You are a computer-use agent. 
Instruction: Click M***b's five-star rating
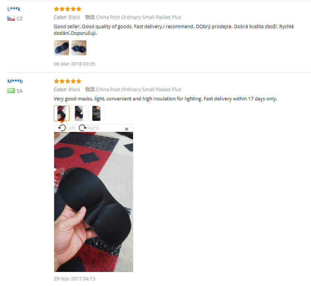[x=67, y=81]
